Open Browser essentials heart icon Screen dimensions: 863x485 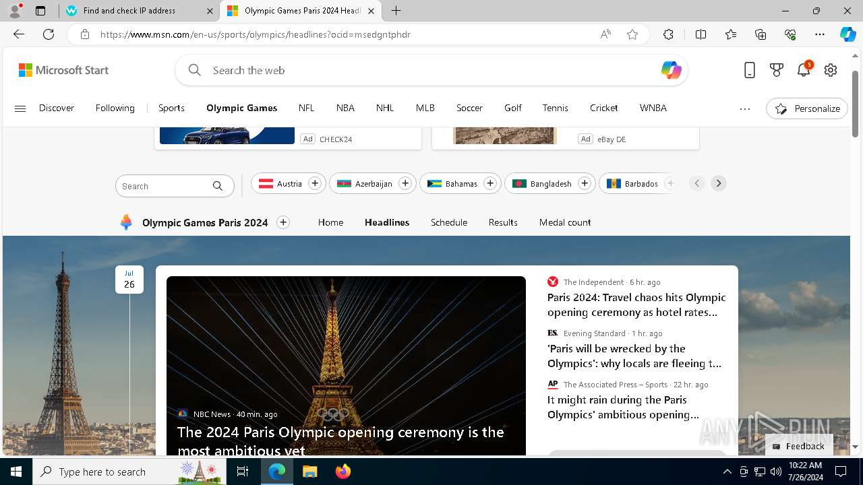click(x=790, y=34)
